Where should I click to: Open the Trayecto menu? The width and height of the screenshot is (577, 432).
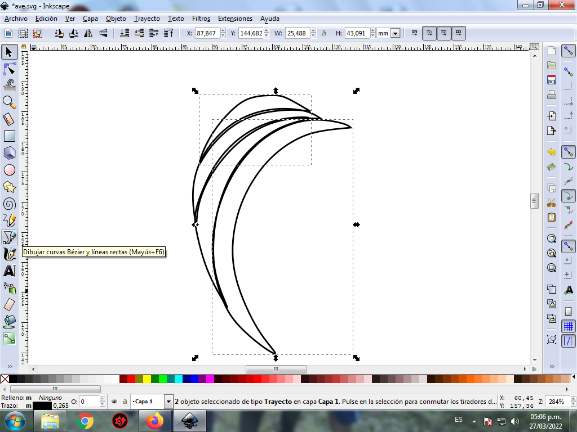(x=147, y=18)
